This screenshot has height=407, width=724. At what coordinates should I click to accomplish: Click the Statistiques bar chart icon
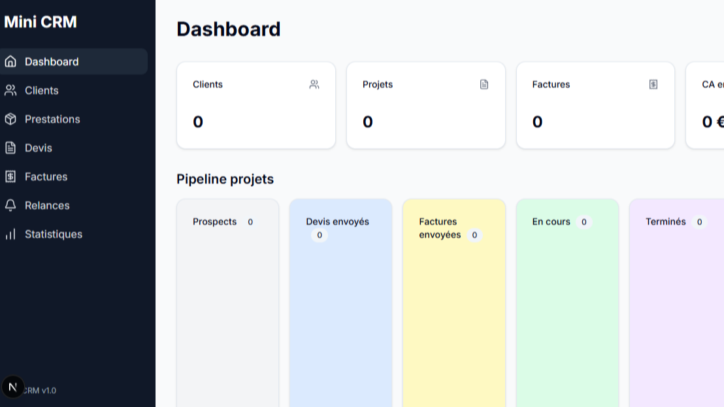click(10, 234)
